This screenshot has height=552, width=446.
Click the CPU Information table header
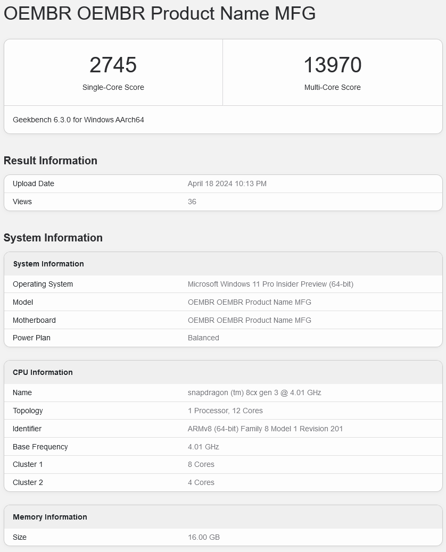coord(43,372)
